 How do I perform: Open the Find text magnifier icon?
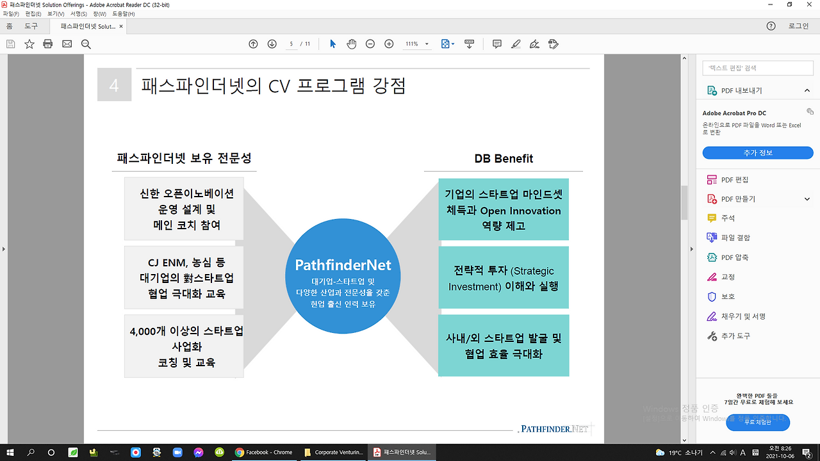[86, 44]
